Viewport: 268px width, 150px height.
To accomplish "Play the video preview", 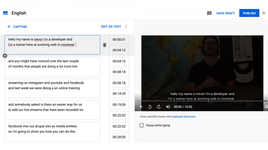I will 141,107.
